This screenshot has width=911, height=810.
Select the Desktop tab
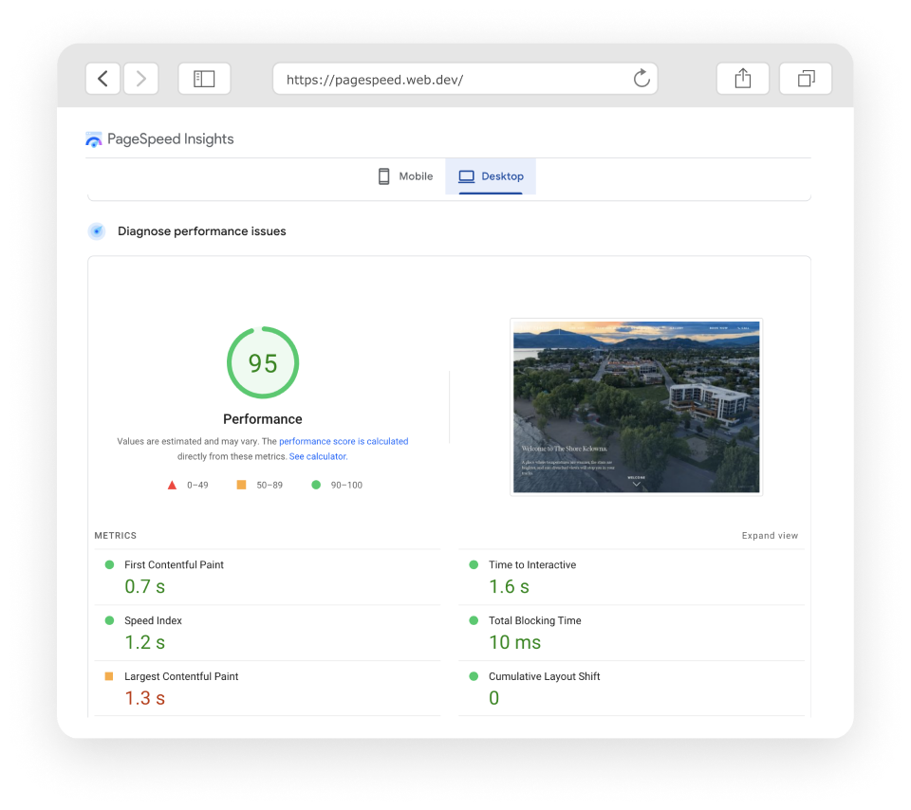coord(491,176)
